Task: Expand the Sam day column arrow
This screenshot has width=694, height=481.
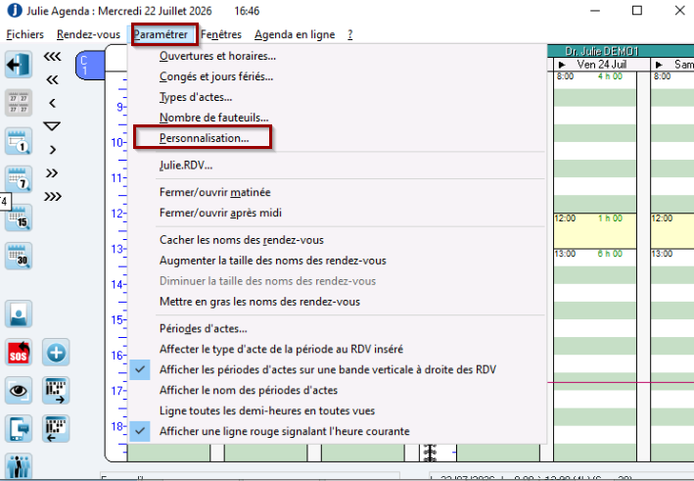Action: pos(659,65)
